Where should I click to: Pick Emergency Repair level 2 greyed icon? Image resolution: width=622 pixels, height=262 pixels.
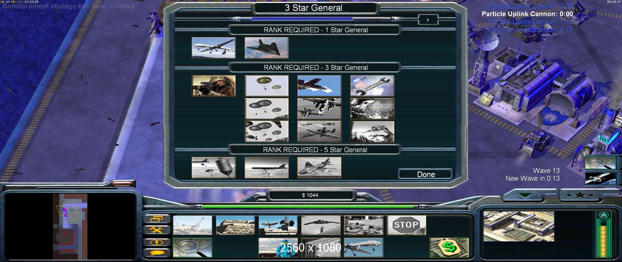point(372,109)
